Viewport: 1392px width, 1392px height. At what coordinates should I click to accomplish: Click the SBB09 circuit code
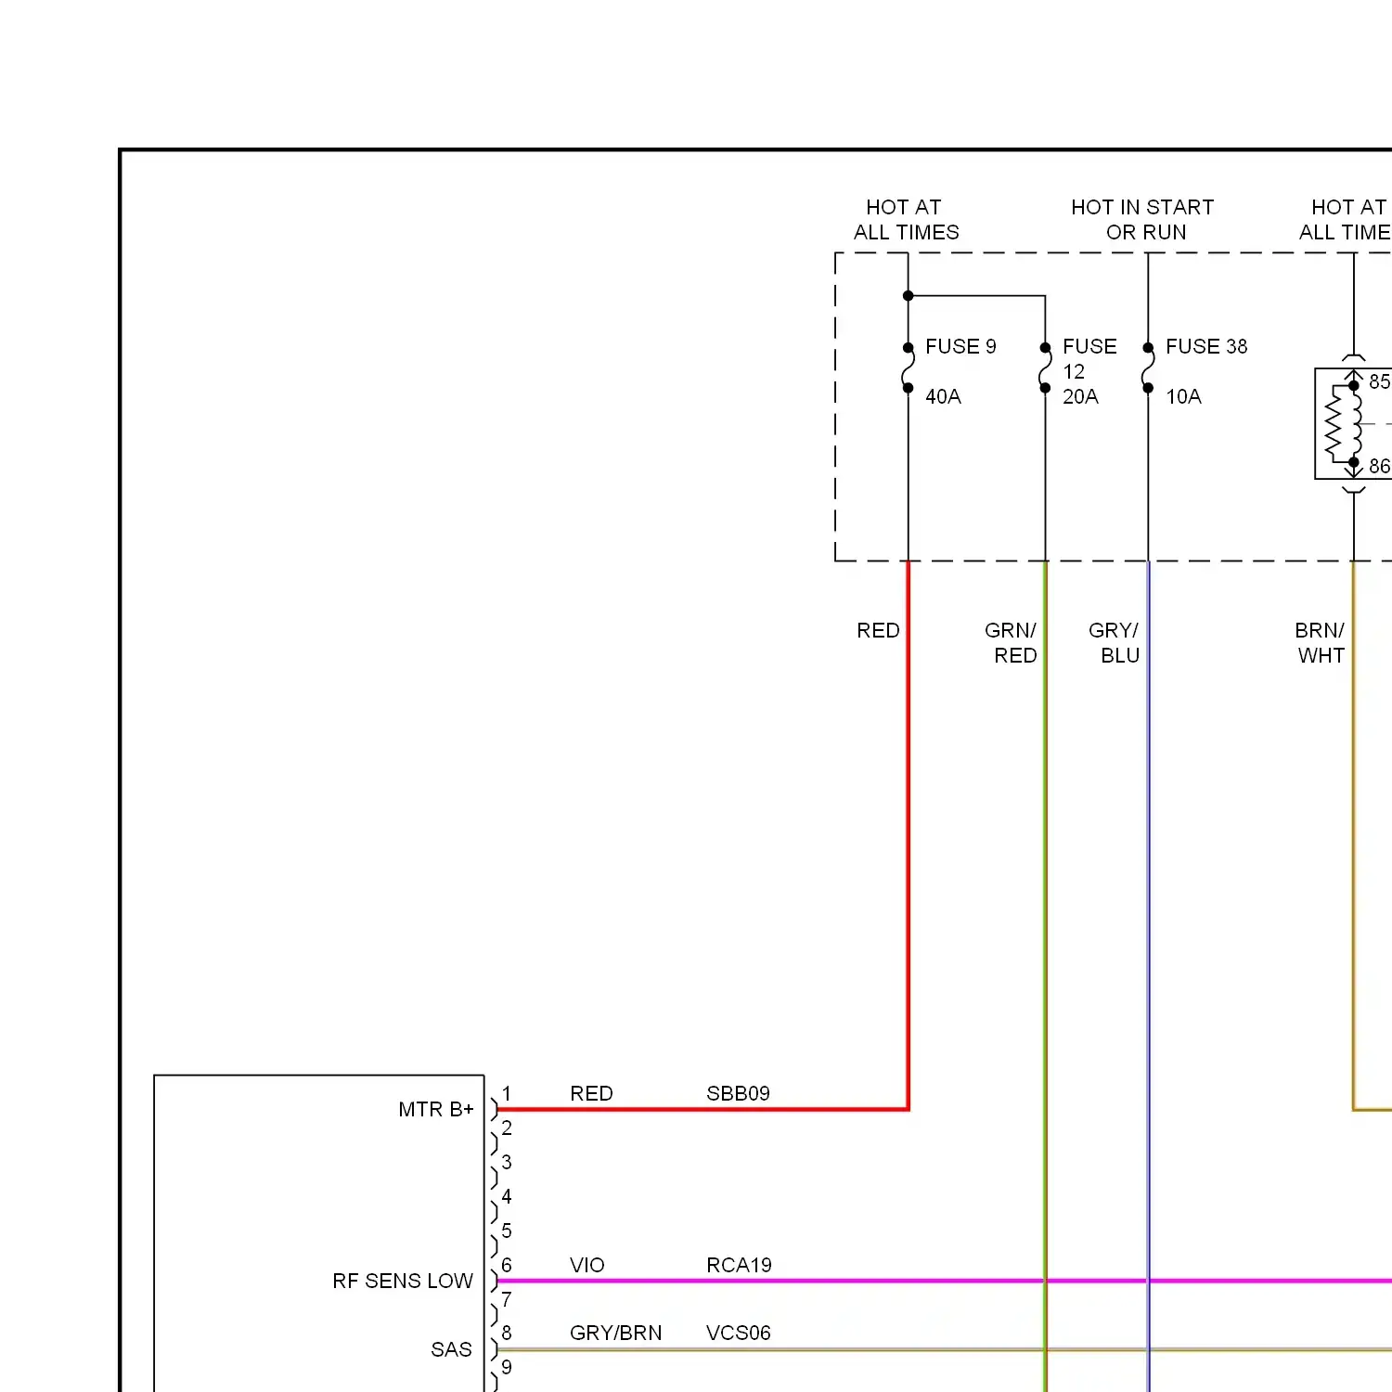click(738, 1093)
